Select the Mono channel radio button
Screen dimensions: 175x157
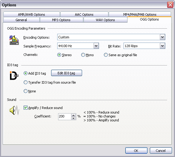pos(83,55)
